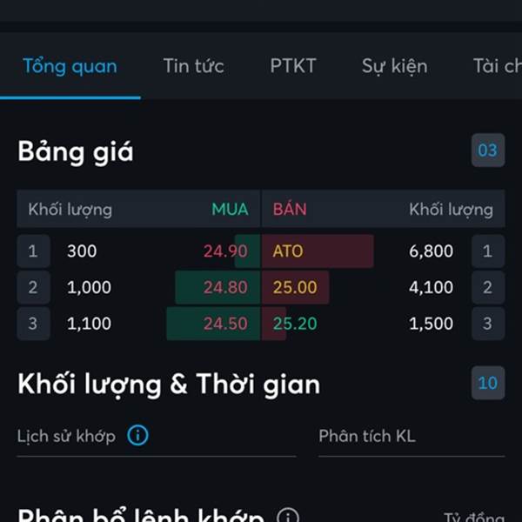Click buy-side level 1 row badge
The width and height of the screenshot is (522, 522).
(x=33, y=251)
